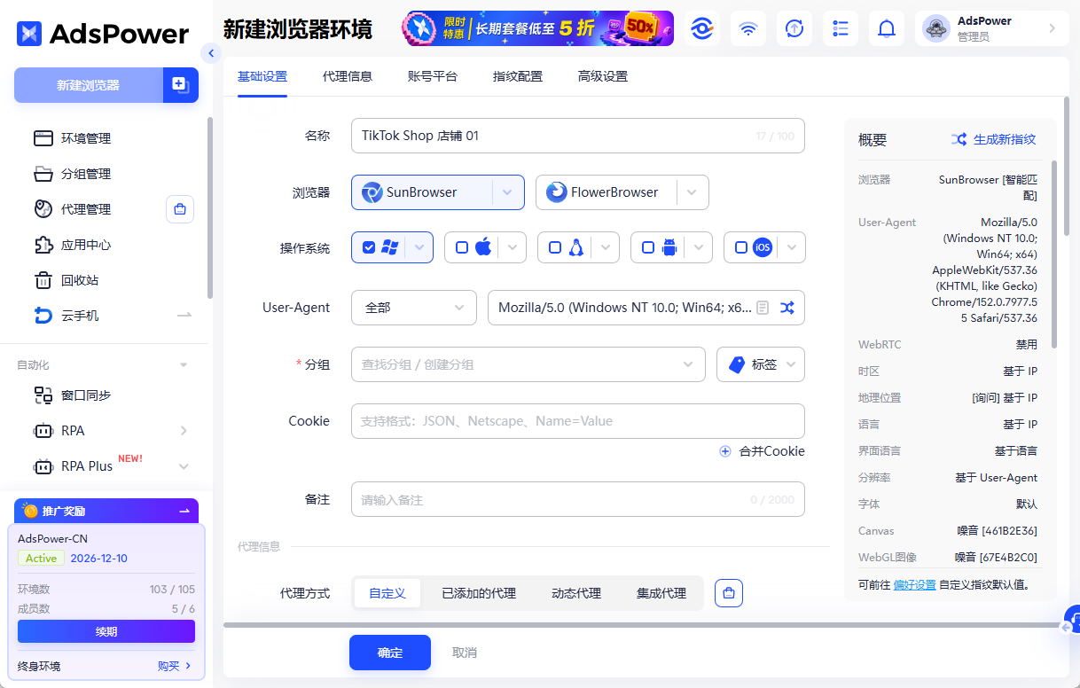Expand the 管理员 account menu arrow
This screenshot has width=1080, height=688.
pos(1053,28)
